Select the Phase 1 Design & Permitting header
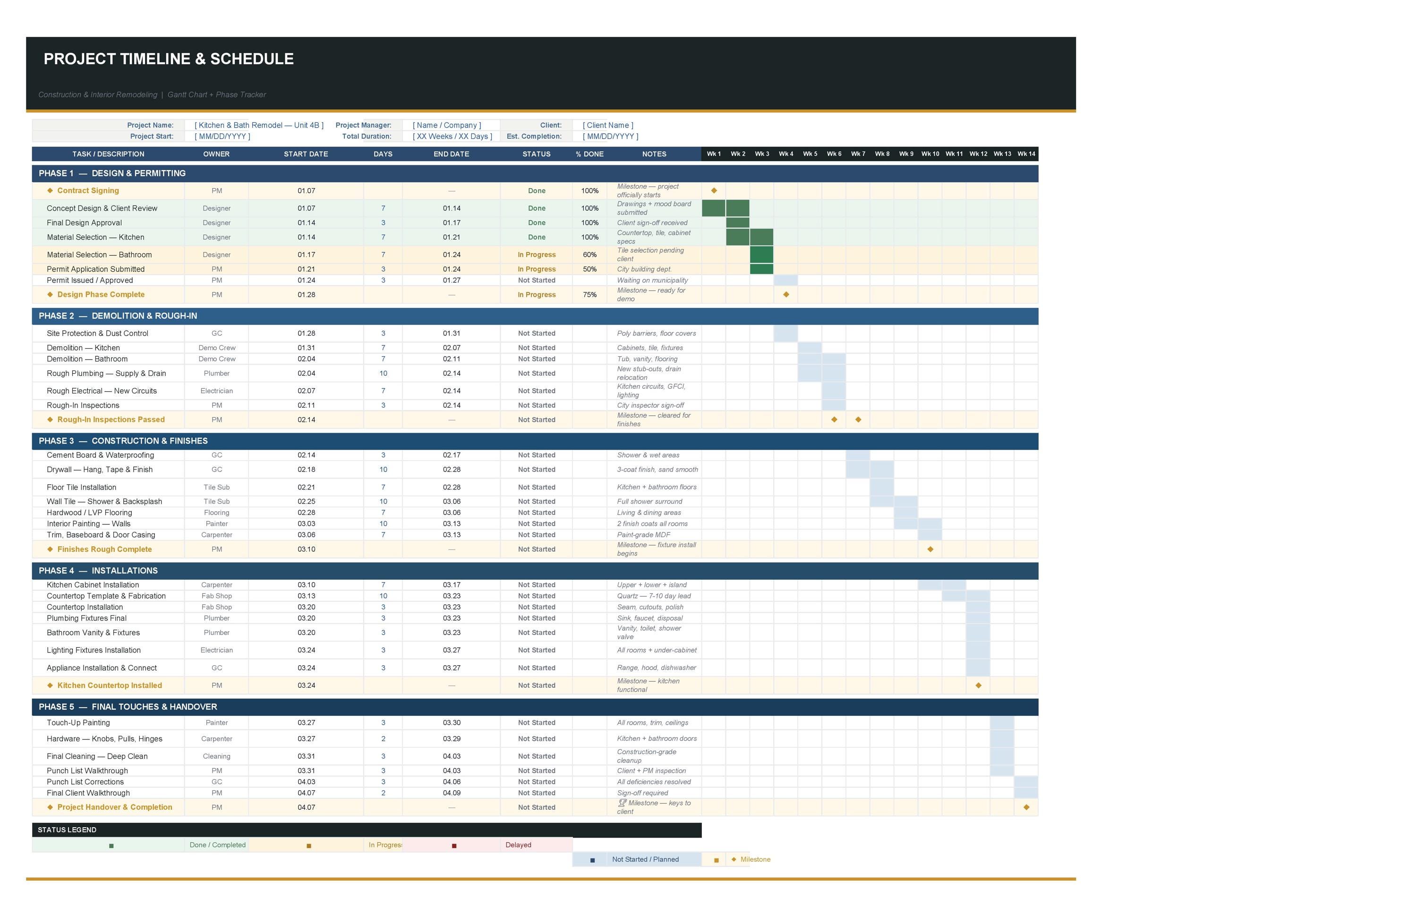 click(x=535, y=173)
